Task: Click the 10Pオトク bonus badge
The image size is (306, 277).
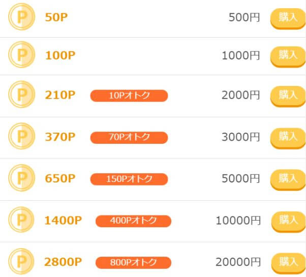Action: click(x=129, y=95)
